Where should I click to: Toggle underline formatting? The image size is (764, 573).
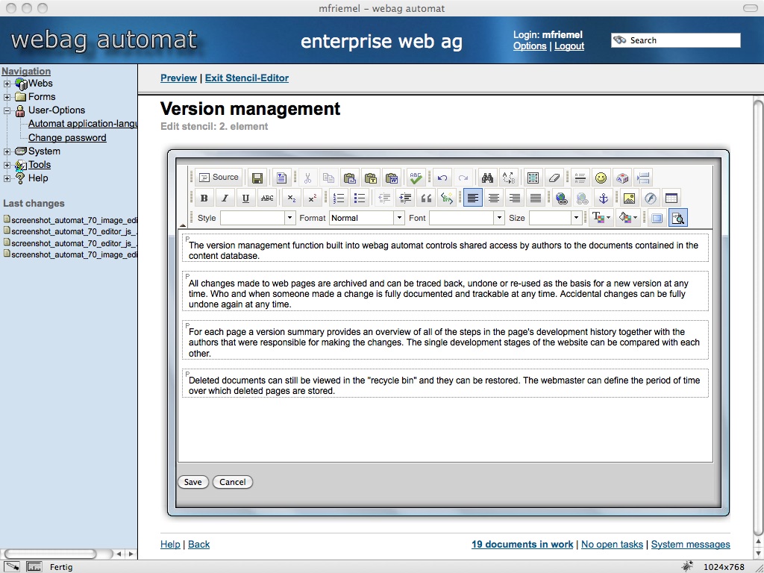tap(245, 198)
